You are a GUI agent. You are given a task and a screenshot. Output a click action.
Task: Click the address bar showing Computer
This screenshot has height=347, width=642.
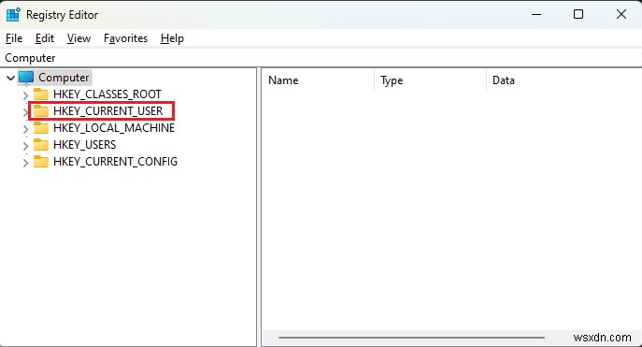click(x=321, y=58)
